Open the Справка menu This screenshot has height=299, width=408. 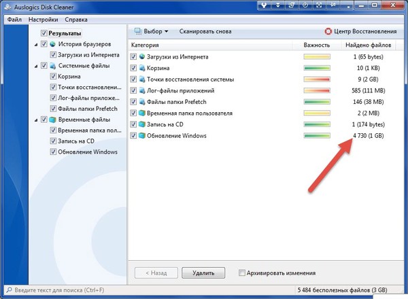coord(76,20)
